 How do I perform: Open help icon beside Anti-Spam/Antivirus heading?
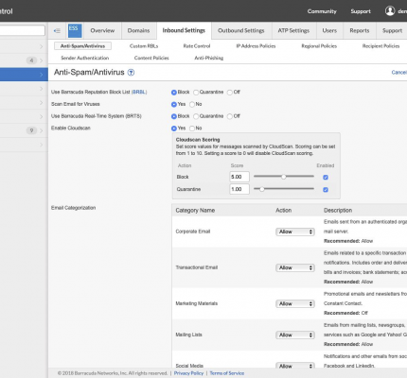coord(131,73)
